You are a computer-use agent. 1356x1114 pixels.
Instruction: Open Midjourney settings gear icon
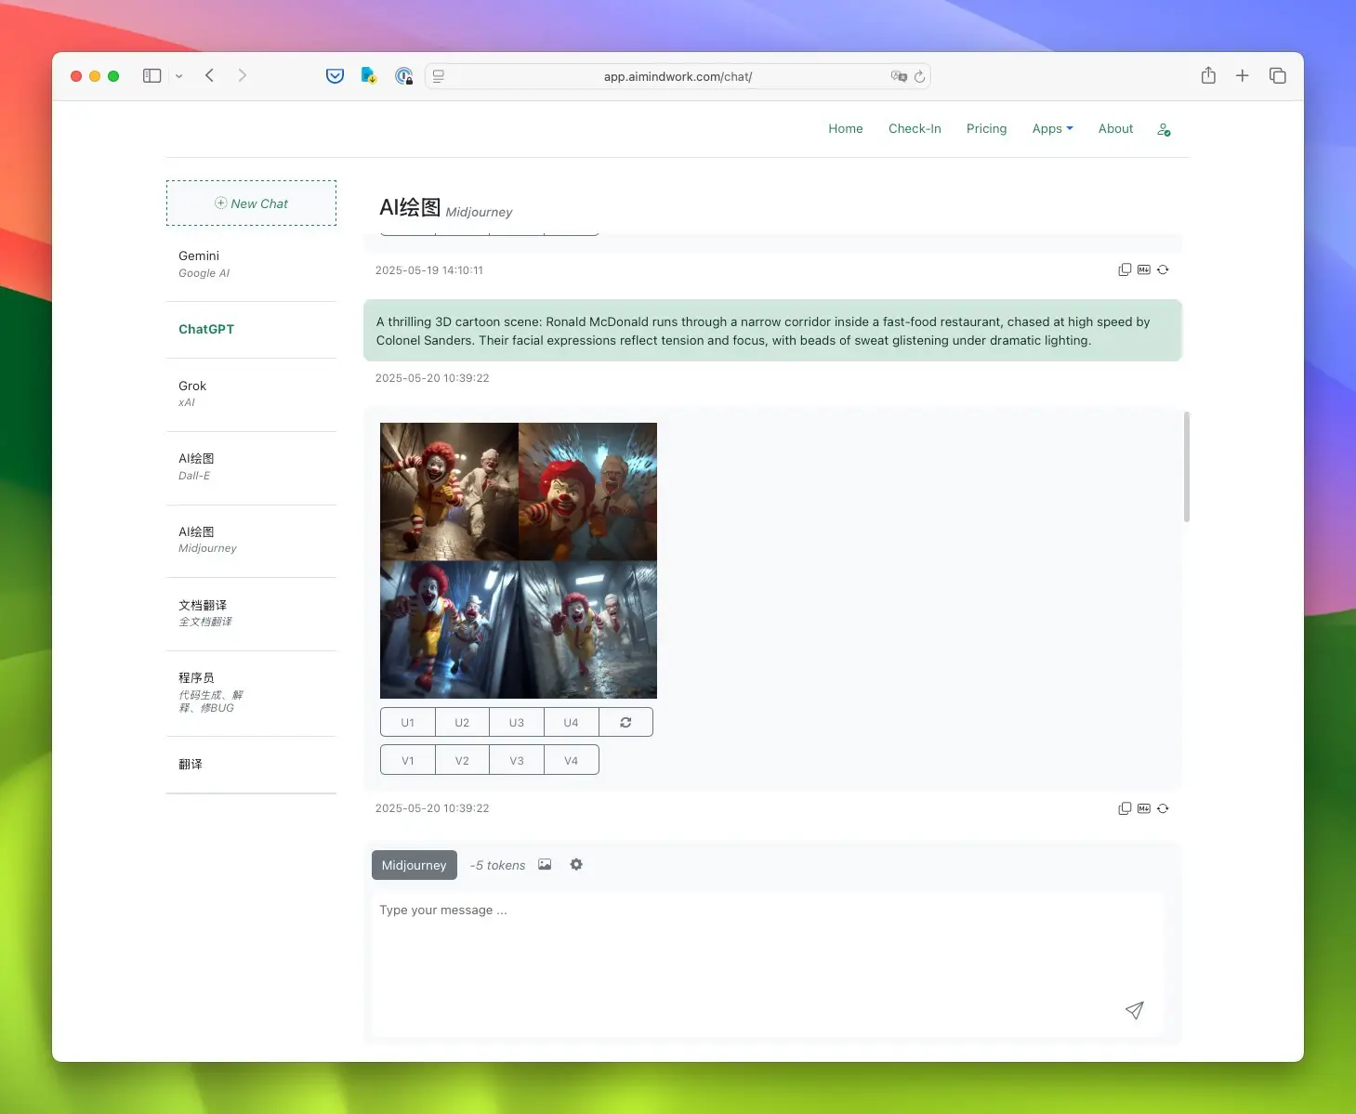(576, 864)
